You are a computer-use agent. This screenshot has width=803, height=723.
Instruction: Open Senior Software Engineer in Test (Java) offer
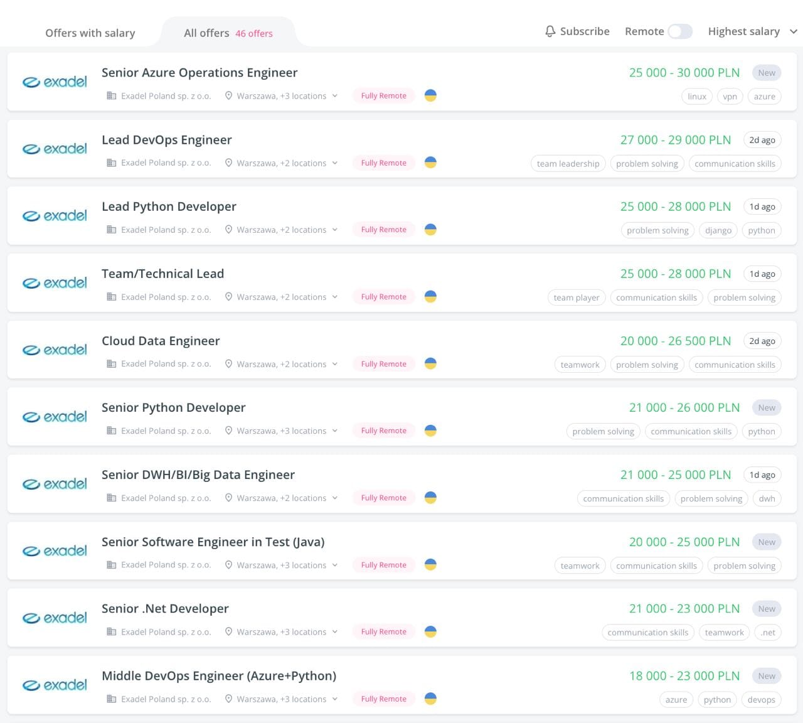click(x=402, y=550)
